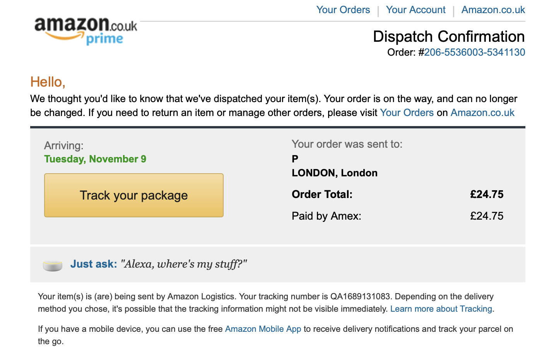
Task: Select the tracking number QA1689131083 text
Action: (x=360, y=296)
